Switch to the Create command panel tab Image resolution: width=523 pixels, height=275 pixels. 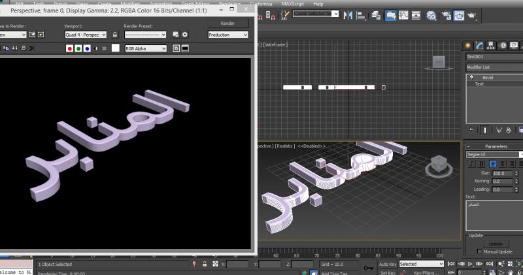click(467, 46)
